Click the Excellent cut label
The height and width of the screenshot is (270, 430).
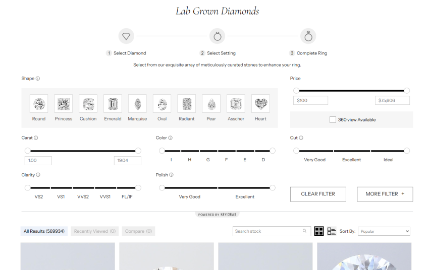click(352, 160)
